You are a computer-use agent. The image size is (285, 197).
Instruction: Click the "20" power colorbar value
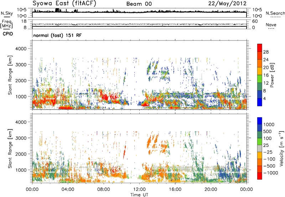(266, 68)
